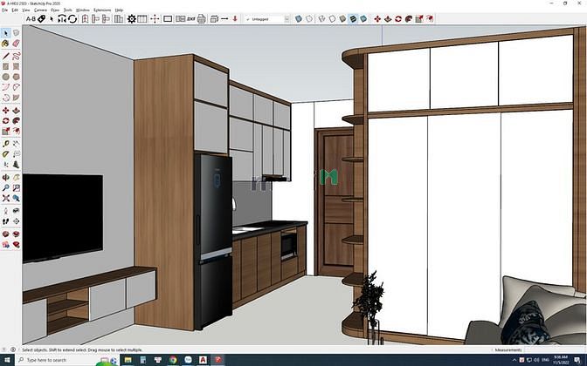The height and width of the screenshot is (366, 587).
Task: Select the 3D Text tool
Action: pos(16,165)
